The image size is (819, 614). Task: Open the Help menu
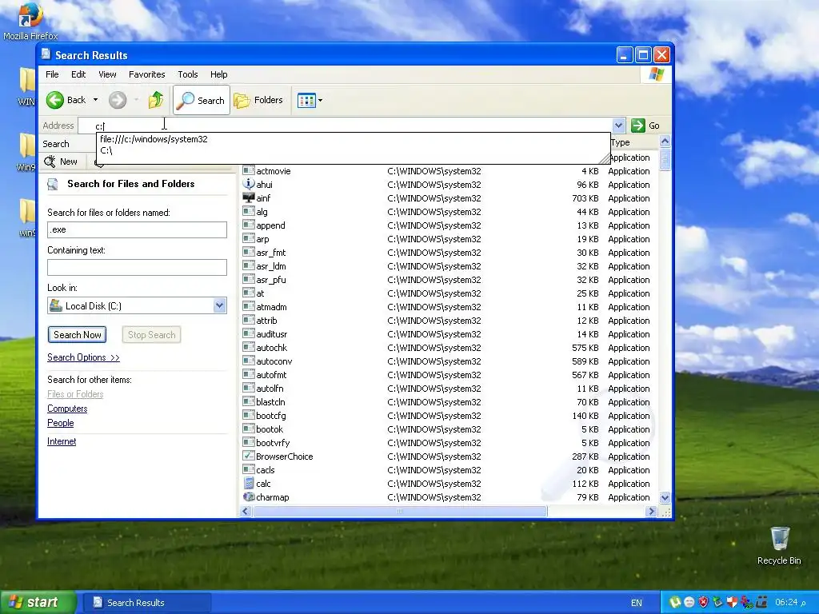(219, 74)
